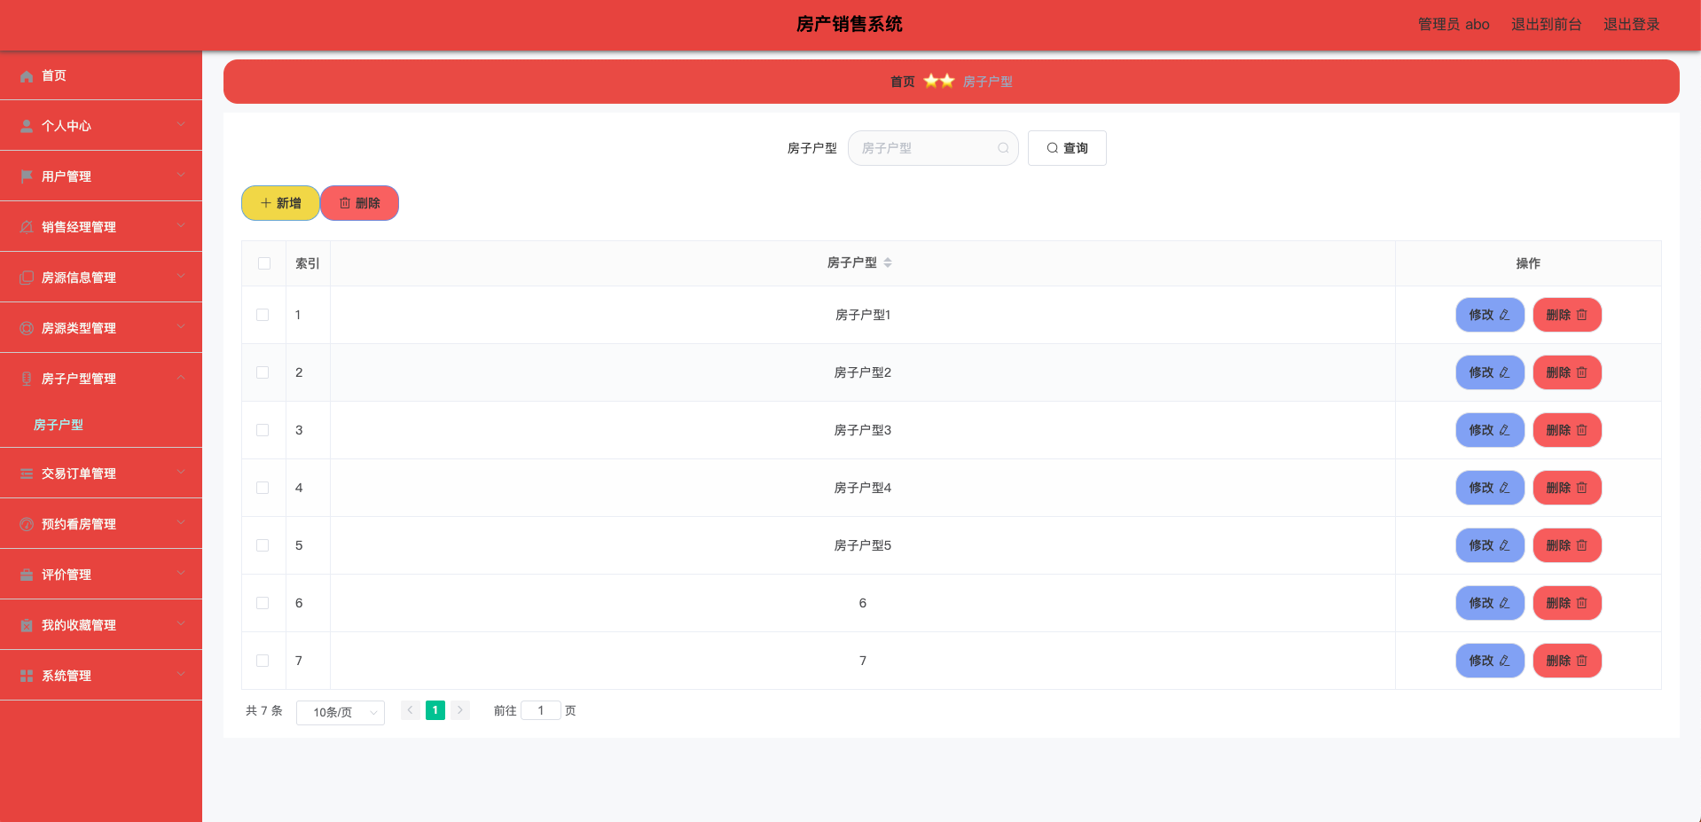This screenshot has height=822, width=1701.
Task: Expand the 系统管理 menu chevron
Action: 181,674
